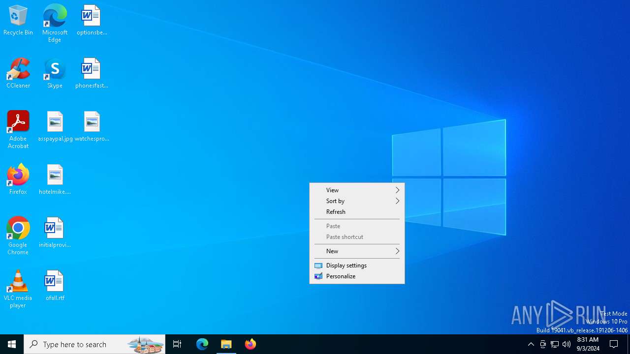Screen dimensions: 630x354
Task: Select the Skype desktop shortcut
Action: coord(55,74)
